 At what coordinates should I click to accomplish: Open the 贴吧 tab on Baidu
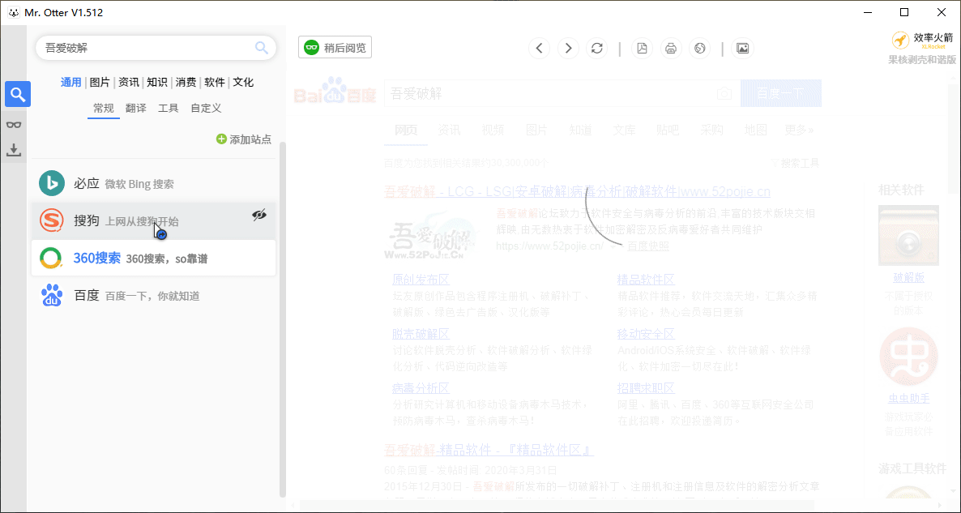(x=668, y=130)
